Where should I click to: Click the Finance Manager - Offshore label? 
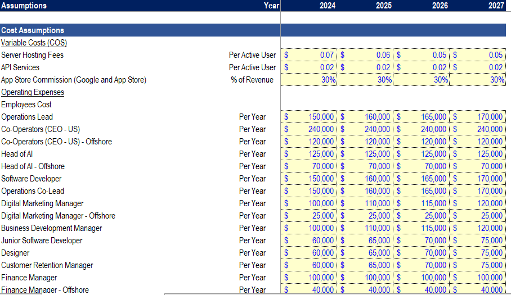(x=45, y=289)
